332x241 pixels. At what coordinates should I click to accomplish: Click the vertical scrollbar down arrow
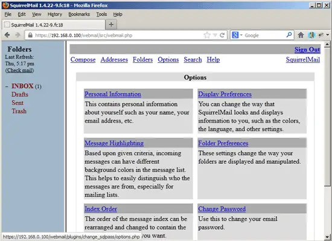pos(327,237)
